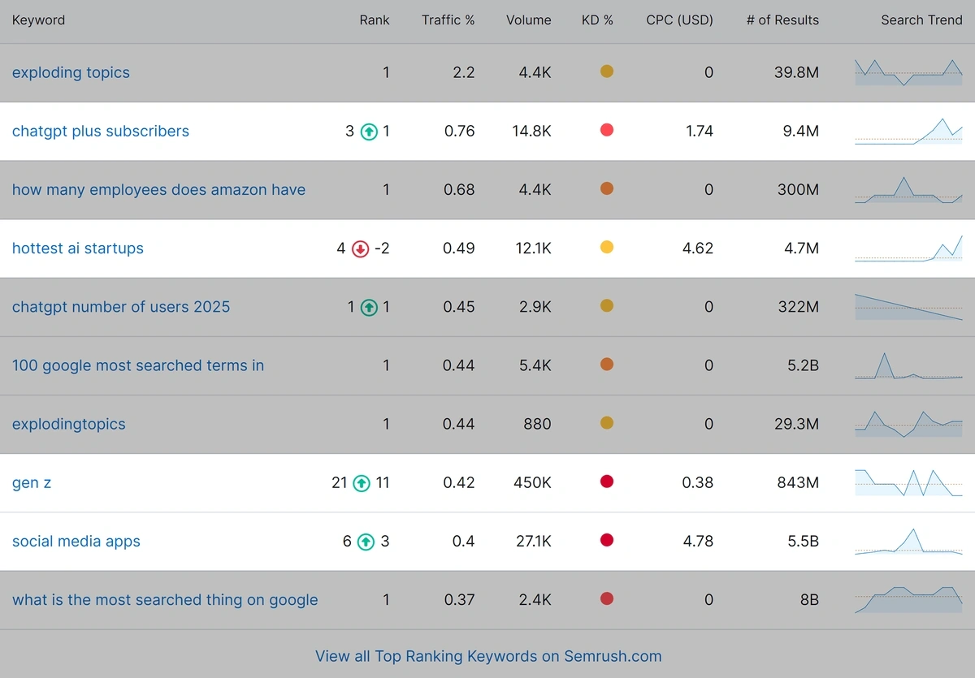
Task: Open explodingtopics keyword link
Action: click(x=69, y=424)
